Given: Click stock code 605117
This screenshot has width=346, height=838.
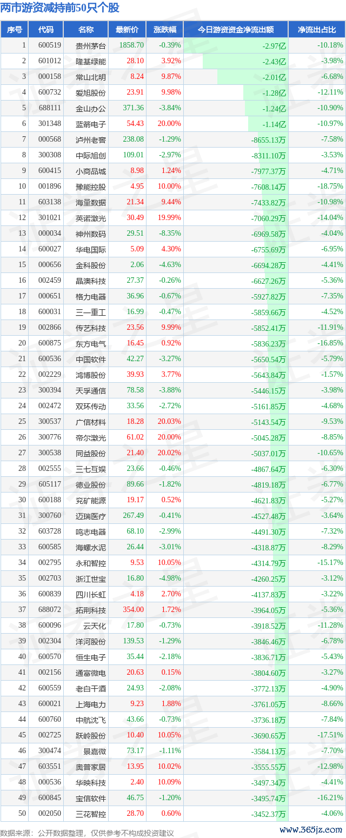Looking at the screenshot, I should 50,484.
